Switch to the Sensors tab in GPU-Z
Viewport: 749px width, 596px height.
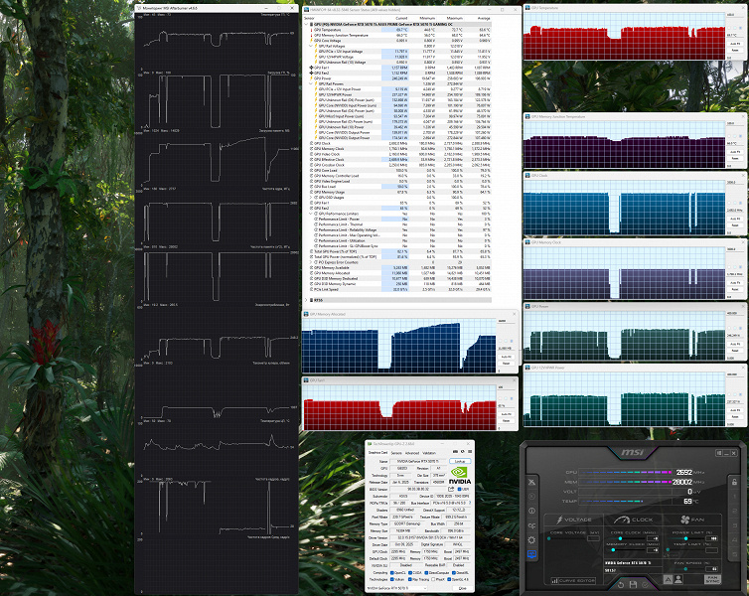394,452
